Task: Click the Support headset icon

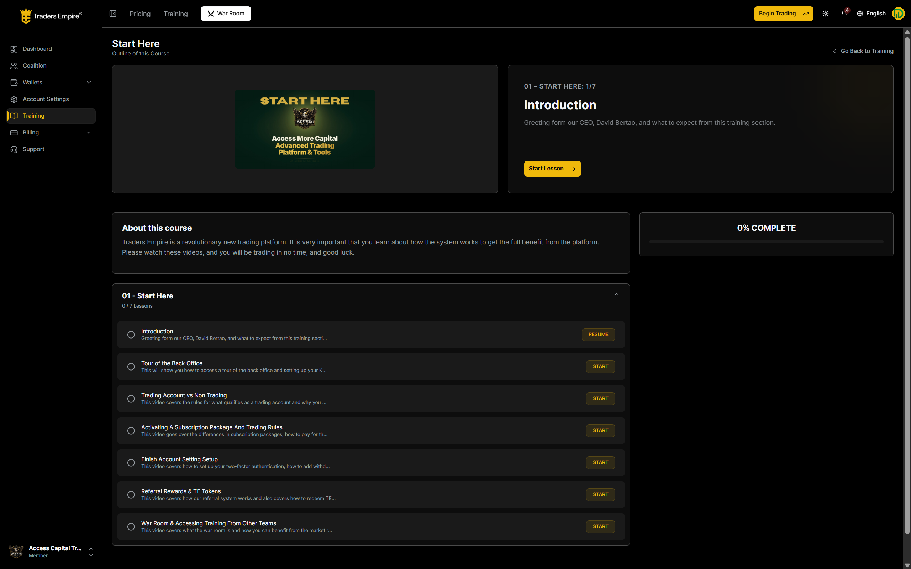Action: point(14,149)
